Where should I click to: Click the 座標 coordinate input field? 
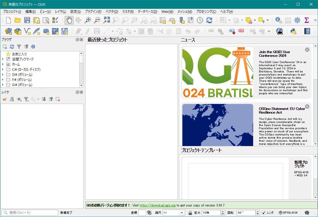point(142,213)
